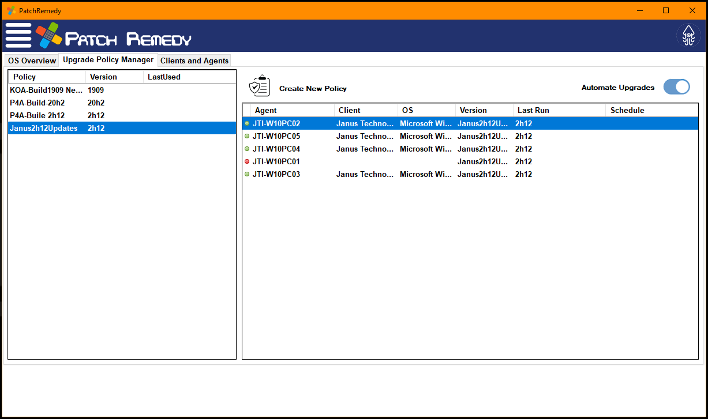Open the Clients and Agents tab
708x419 pixels.
coord(194,61)
